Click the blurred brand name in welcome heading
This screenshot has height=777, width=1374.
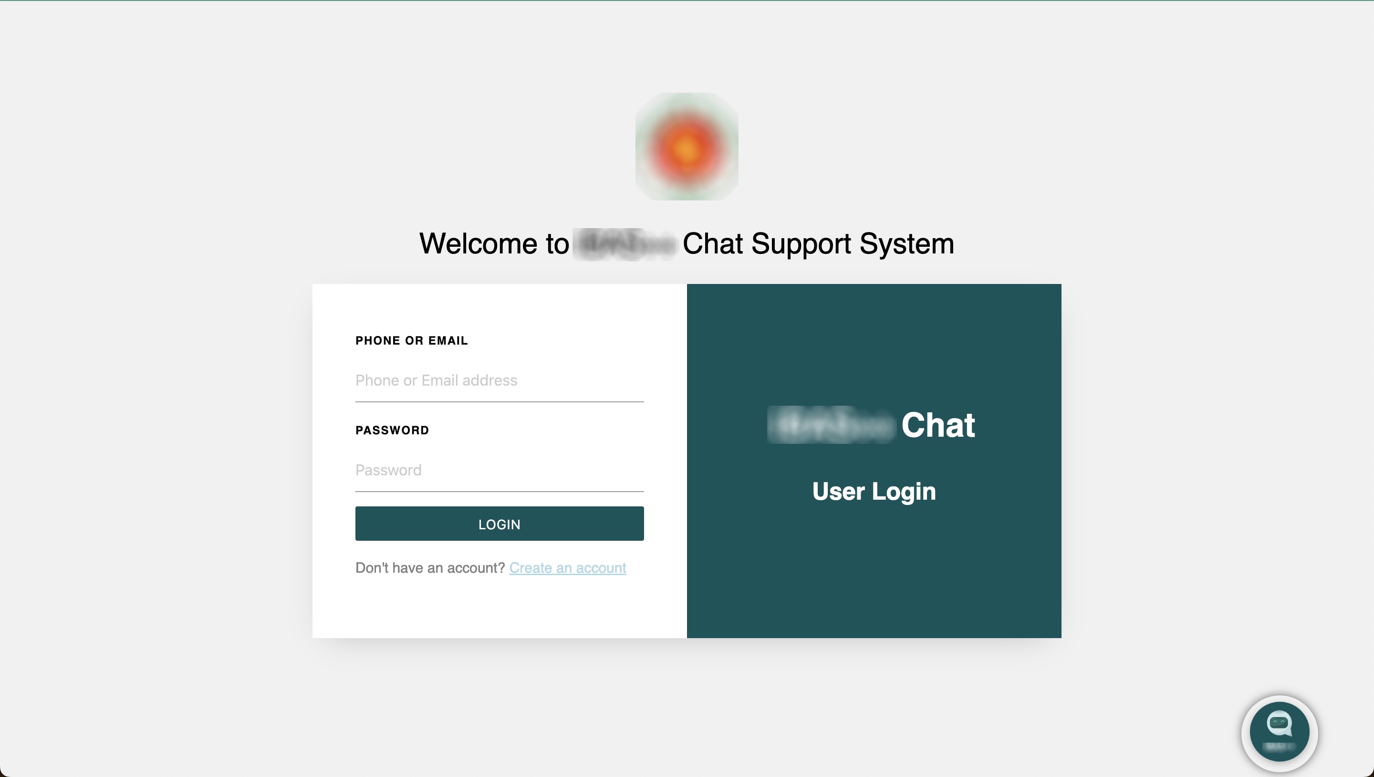(x=625, y=244)
